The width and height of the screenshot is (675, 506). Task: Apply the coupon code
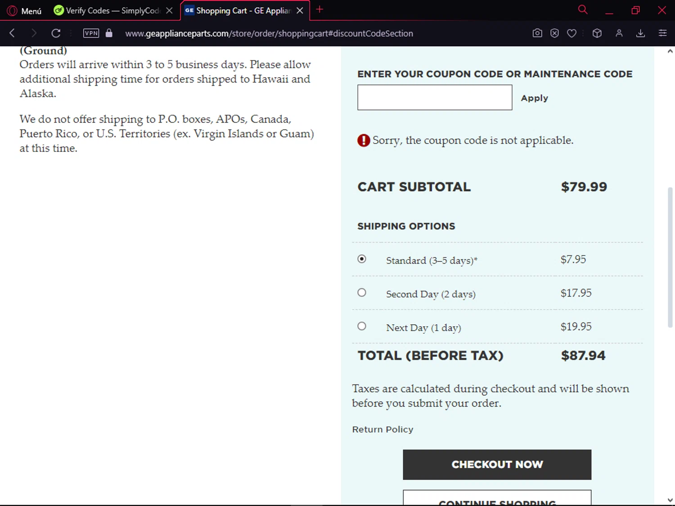[535, 98]
